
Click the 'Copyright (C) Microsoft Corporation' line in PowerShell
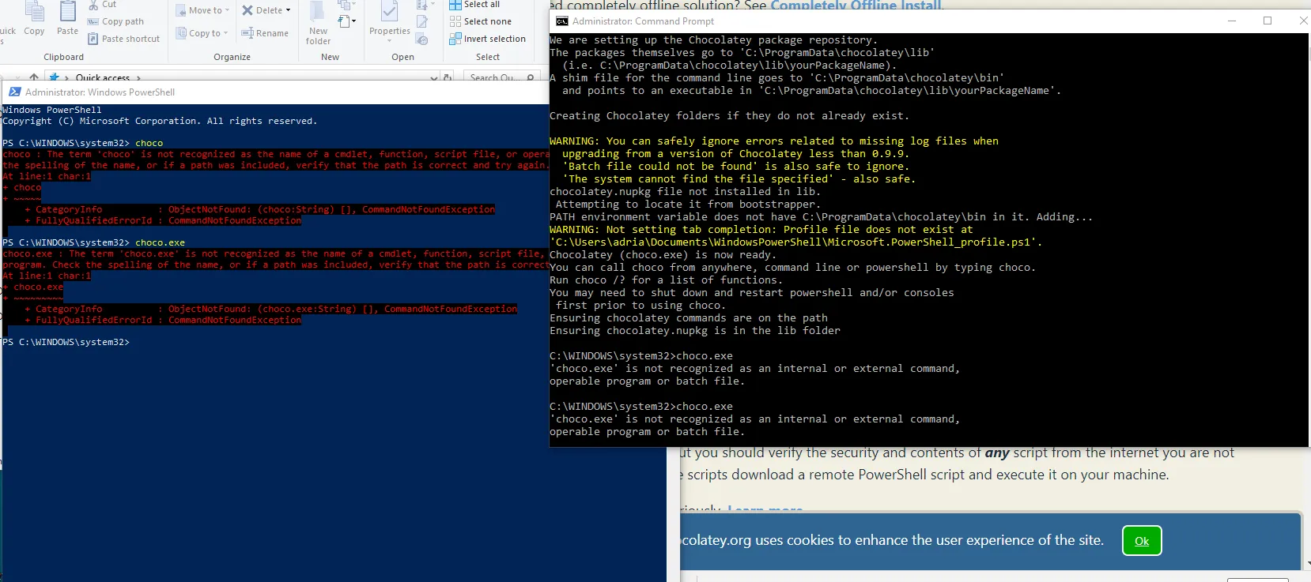click(160, 121)
